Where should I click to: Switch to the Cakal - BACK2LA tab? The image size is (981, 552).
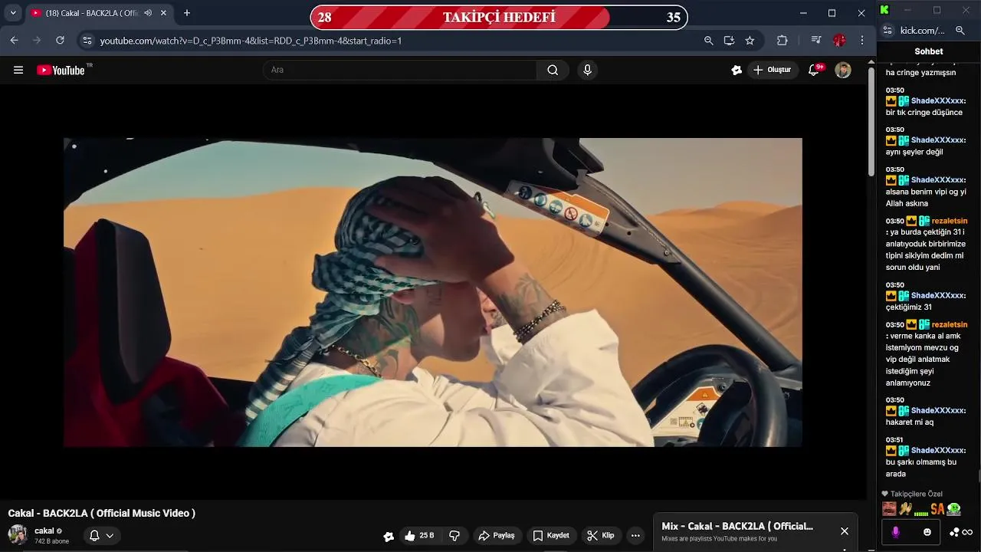click(x=90, y=13)
